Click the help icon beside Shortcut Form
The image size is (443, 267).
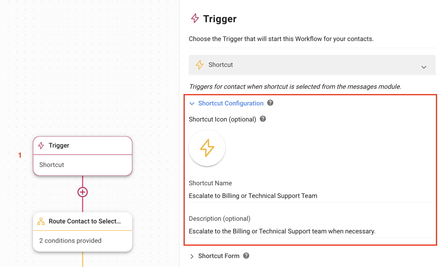point(246,256)
